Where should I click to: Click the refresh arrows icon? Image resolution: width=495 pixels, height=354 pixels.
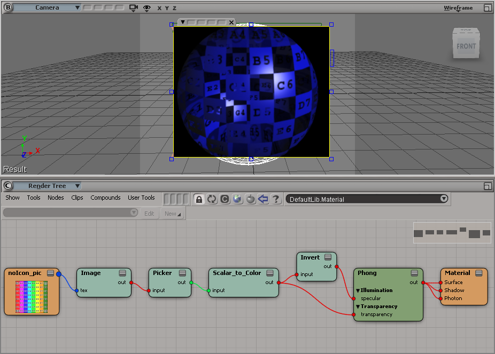tap(212, 199)
